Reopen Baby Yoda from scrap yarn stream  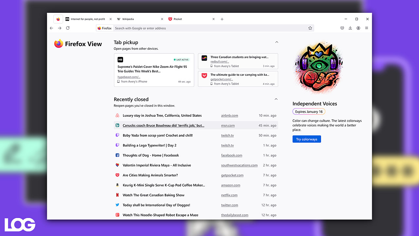[157, 135]
